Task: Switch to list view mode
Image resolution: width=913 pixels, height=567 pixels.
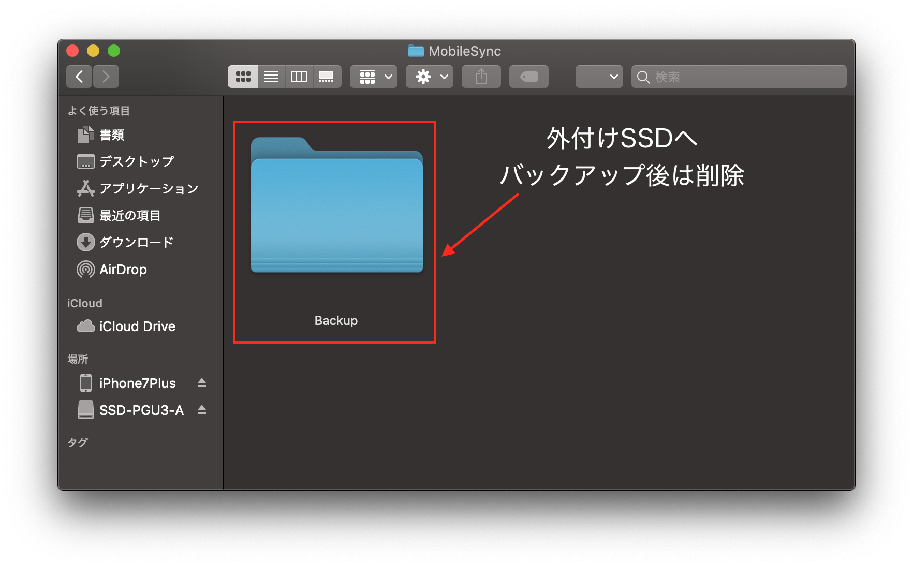Action: pyautogui.click(x=271, y=77)
